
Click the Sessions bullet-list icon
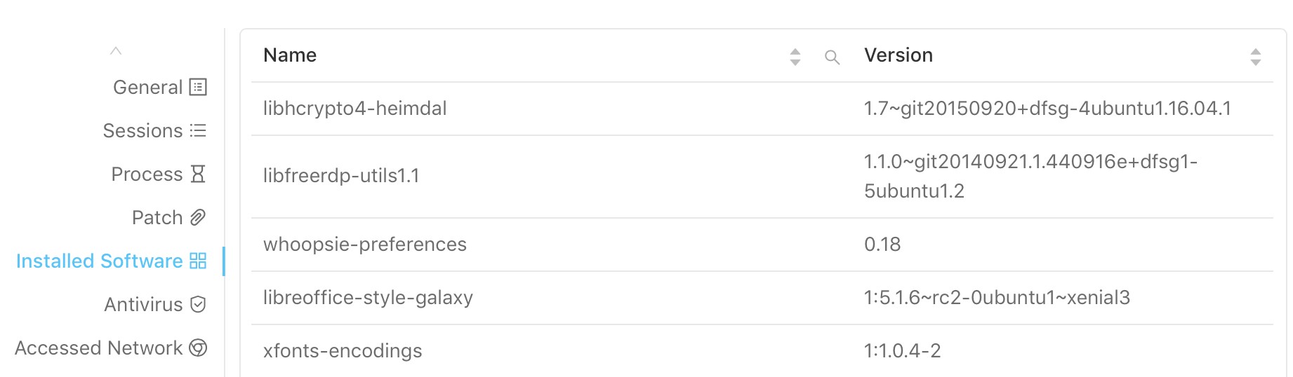198,130
